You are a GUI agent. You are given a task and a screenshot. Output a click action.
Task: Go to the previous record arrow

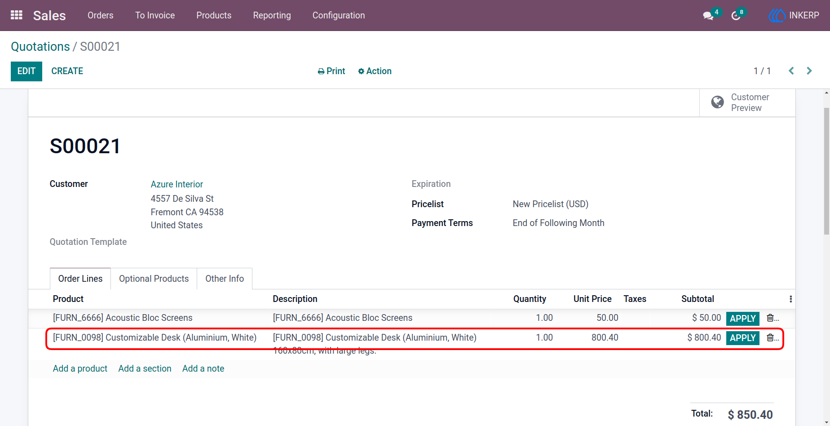click(x=791, y=71)
